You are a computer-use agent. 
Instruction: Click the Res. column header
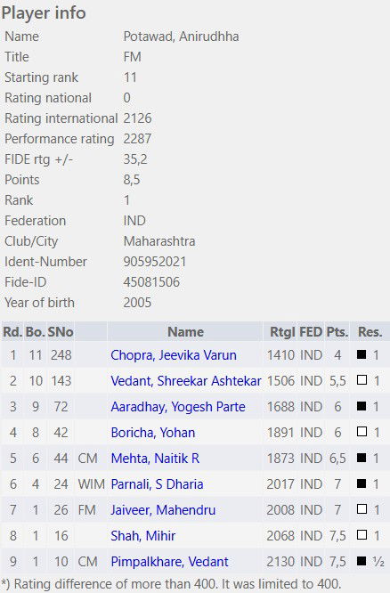(370, 332)
